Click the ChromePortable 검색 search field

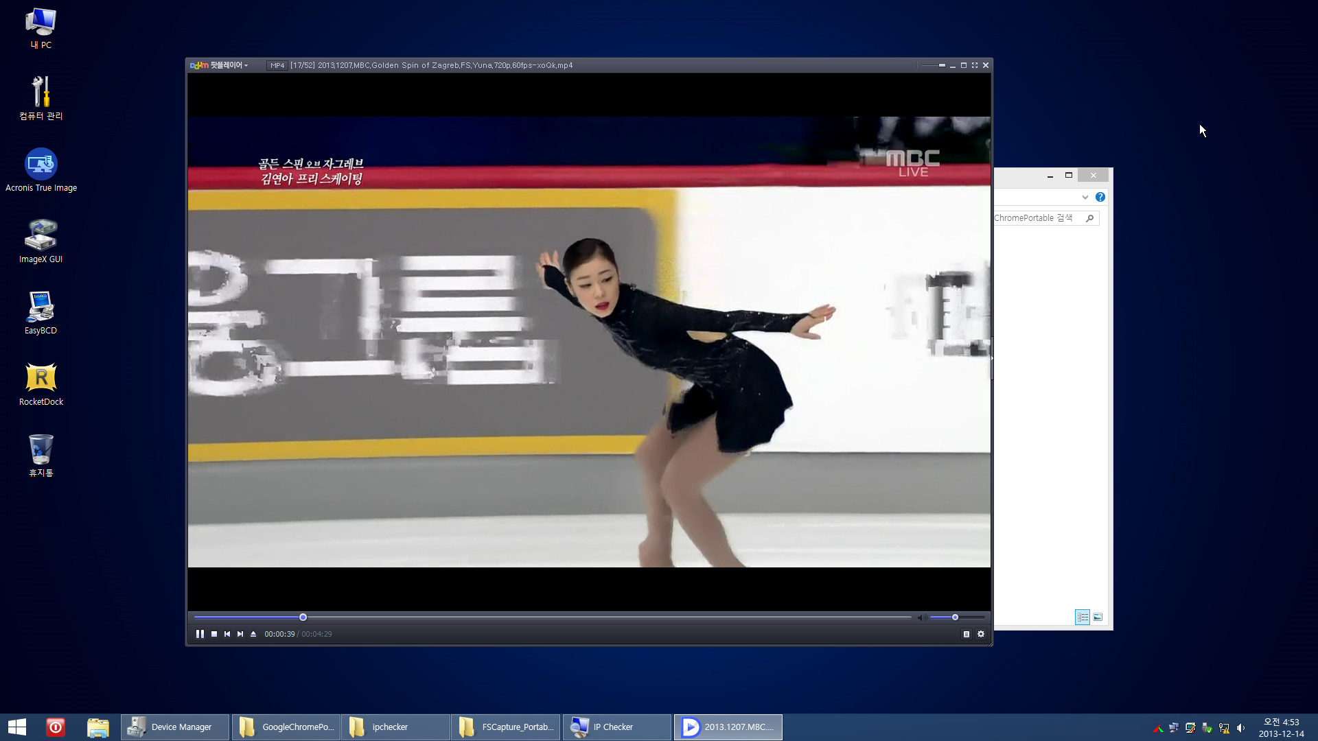point(1046,218)
